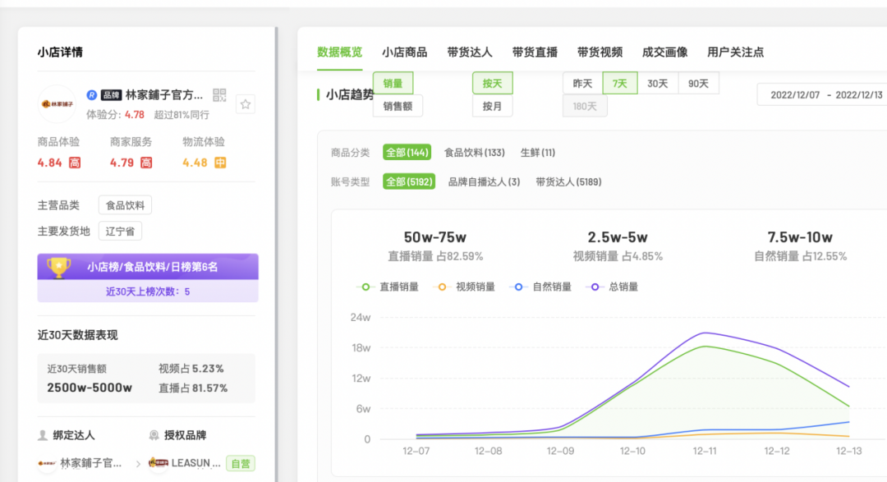Click the 昨天 time range option
This screenshot has width=887, height=482.
pos(583,83)
